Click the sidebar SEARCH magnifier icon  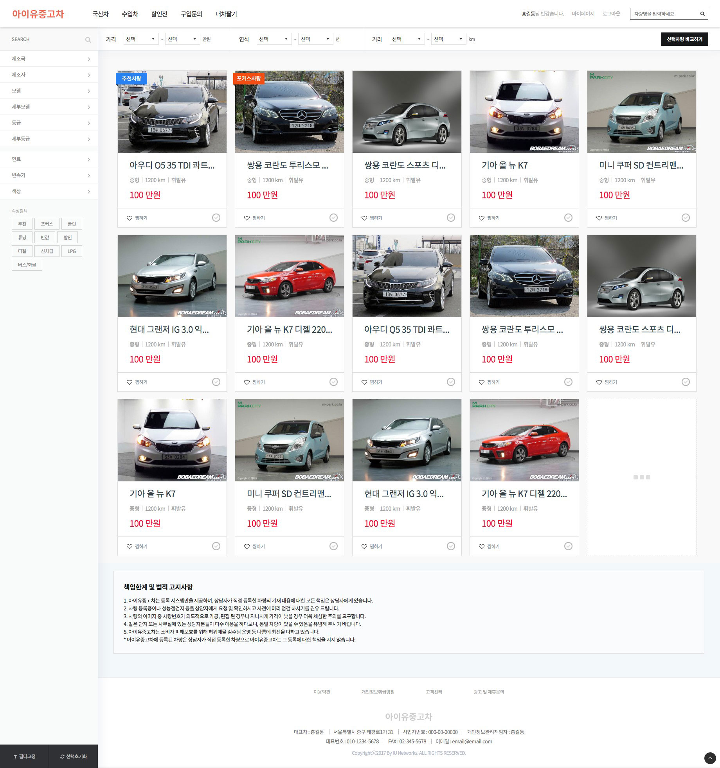(88, 39)
